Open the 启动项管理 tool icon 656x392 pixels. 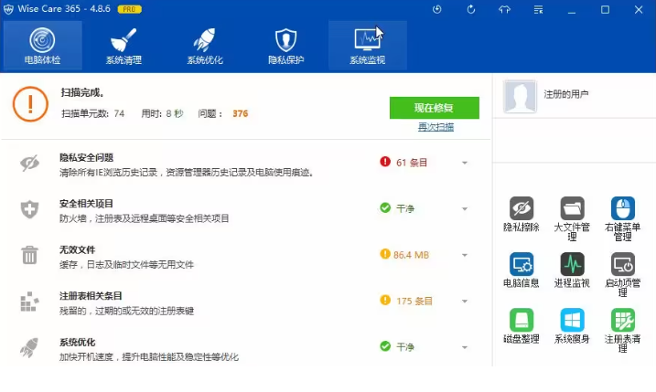(x=623, y=264)
